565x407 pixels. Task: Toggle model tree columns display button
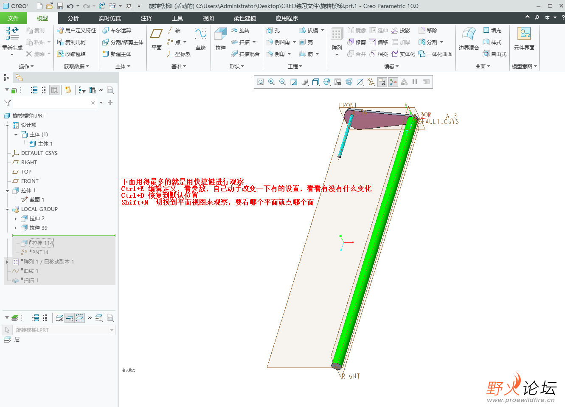coord(54,90)
